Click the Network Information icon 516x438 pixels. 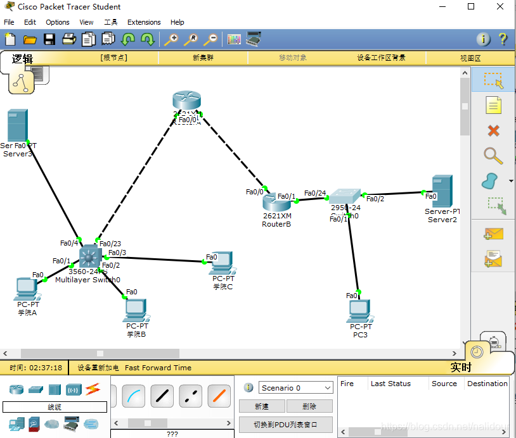point(484,39)
